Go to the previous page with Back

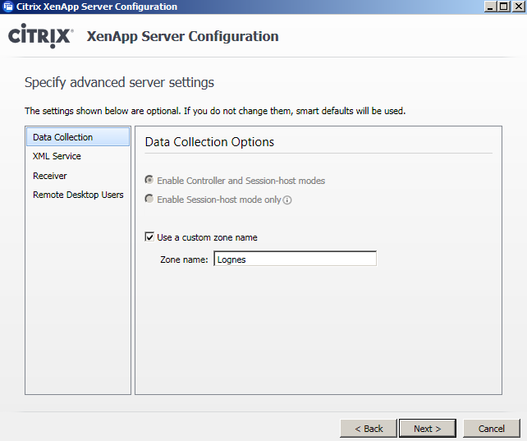tap(369, 429)
